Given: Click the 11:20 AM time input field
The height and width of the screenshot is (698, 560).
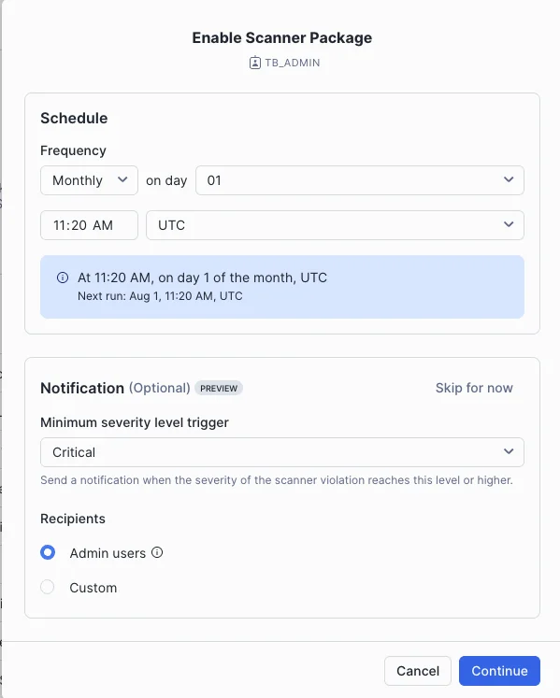Looking at the screenshot, I should point(89,225).
